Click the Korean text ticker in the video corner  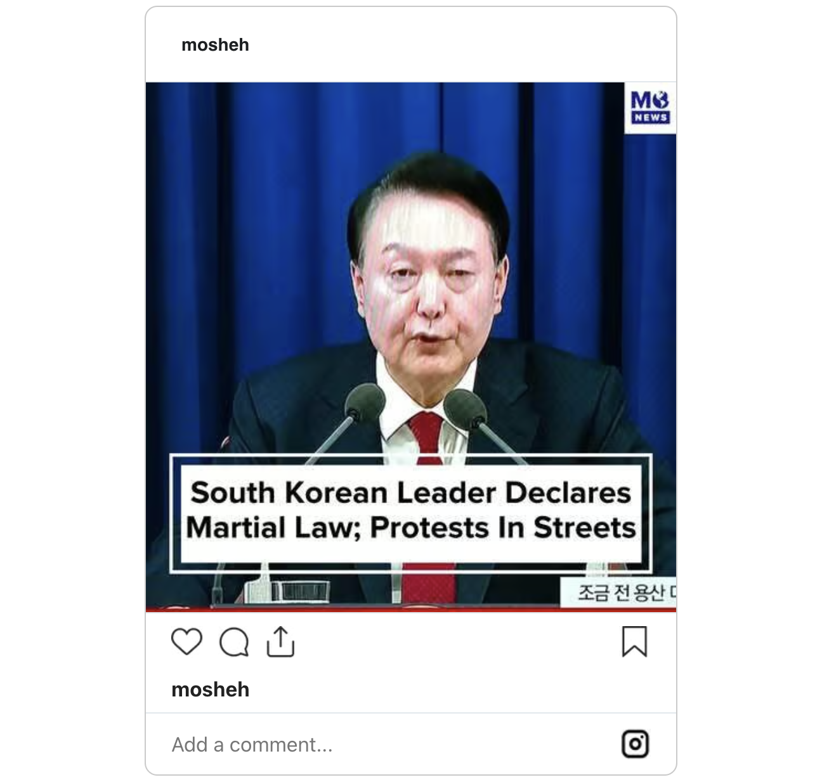pyautogui.click(x=618, y=593)
